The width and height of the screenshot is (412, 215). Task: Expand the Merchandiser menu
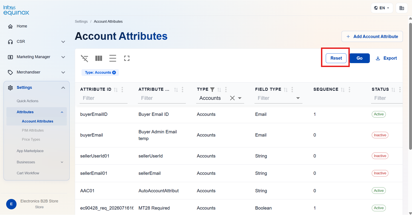pos(63,72)
